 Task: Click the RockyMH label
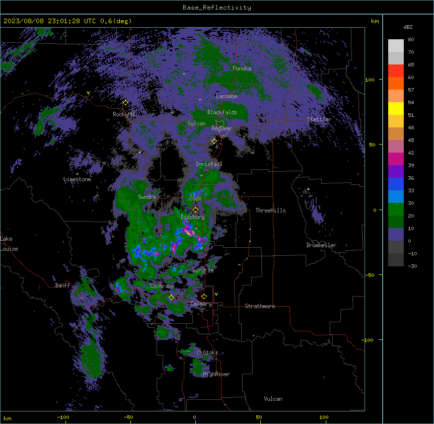point(123,114)
